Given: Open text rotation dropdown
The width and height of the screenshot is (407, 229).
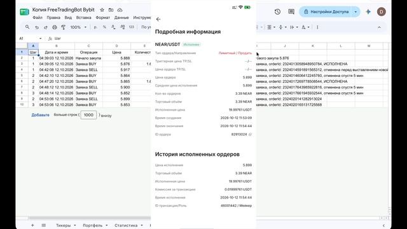Looking at the screenshot, I should (x=305, y=27).
